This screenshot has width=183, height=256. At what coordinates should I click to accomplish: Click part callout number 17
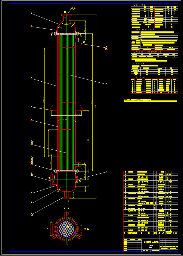(x=31, y=78)
